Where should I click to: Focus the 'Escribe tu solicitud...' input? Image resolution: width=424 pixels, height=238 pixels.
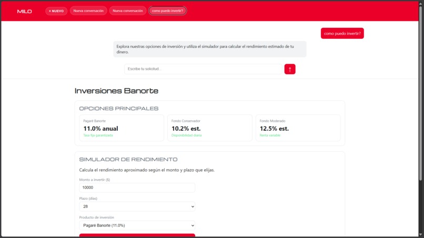[203, 69]
